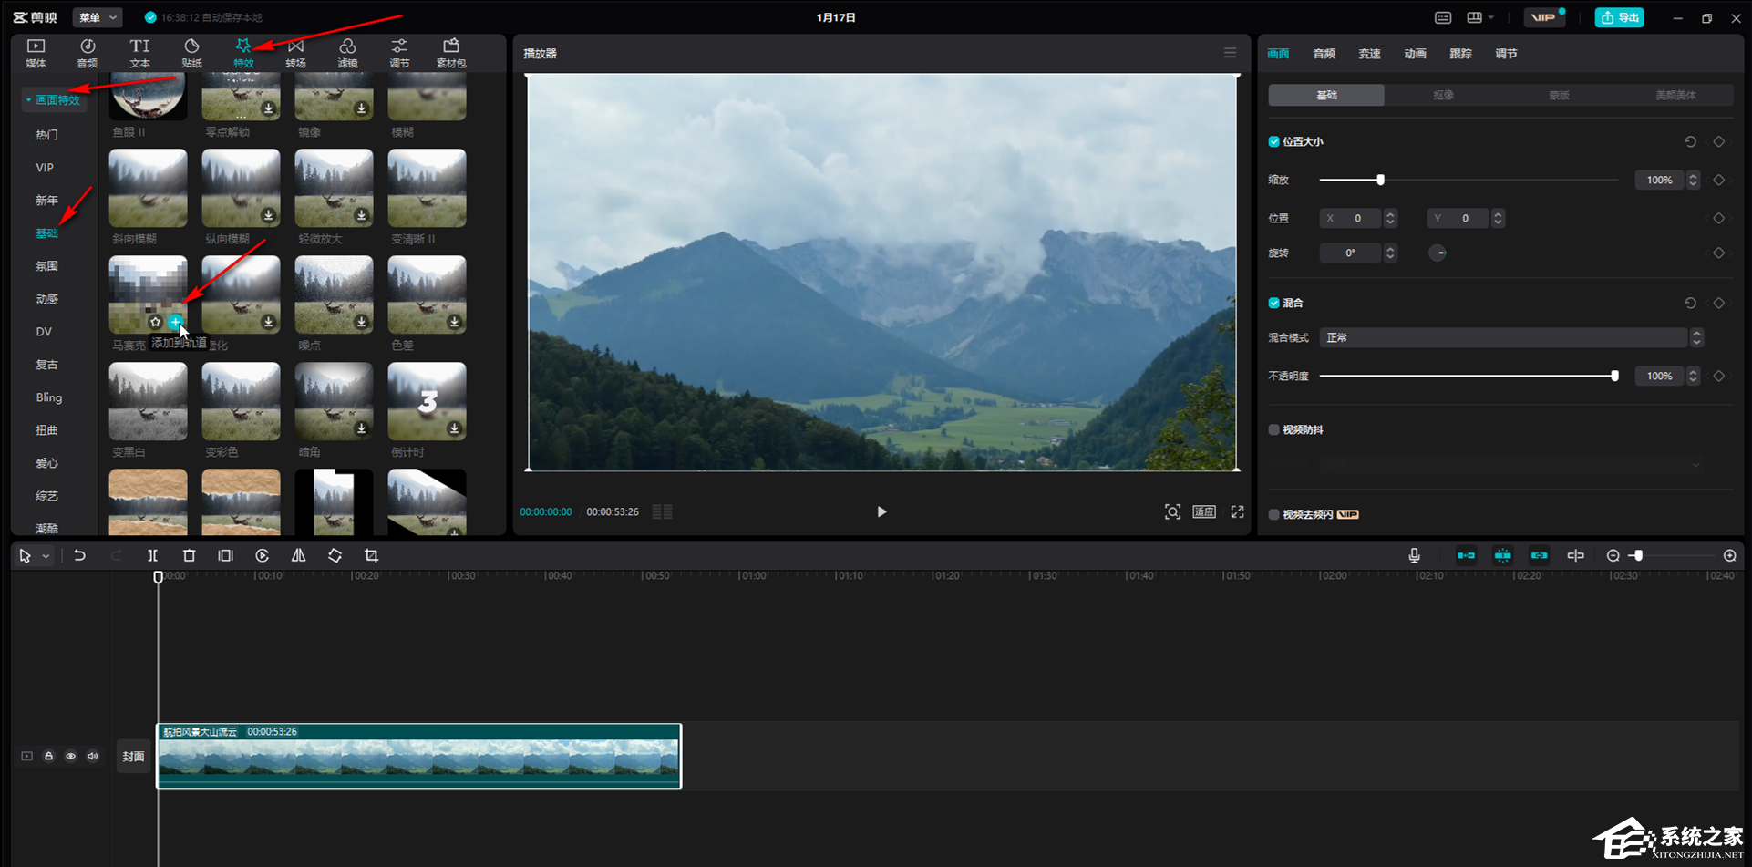Image resolution: width=1752 pixels, height=867 pixels.
Task: Select the 抠像 sub-tab
Action: (1442, 95)
